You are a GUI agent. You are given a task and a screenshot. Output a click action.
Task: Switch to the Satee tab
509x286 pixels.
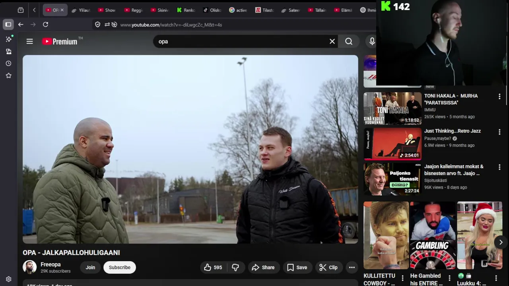coord(291,10)
